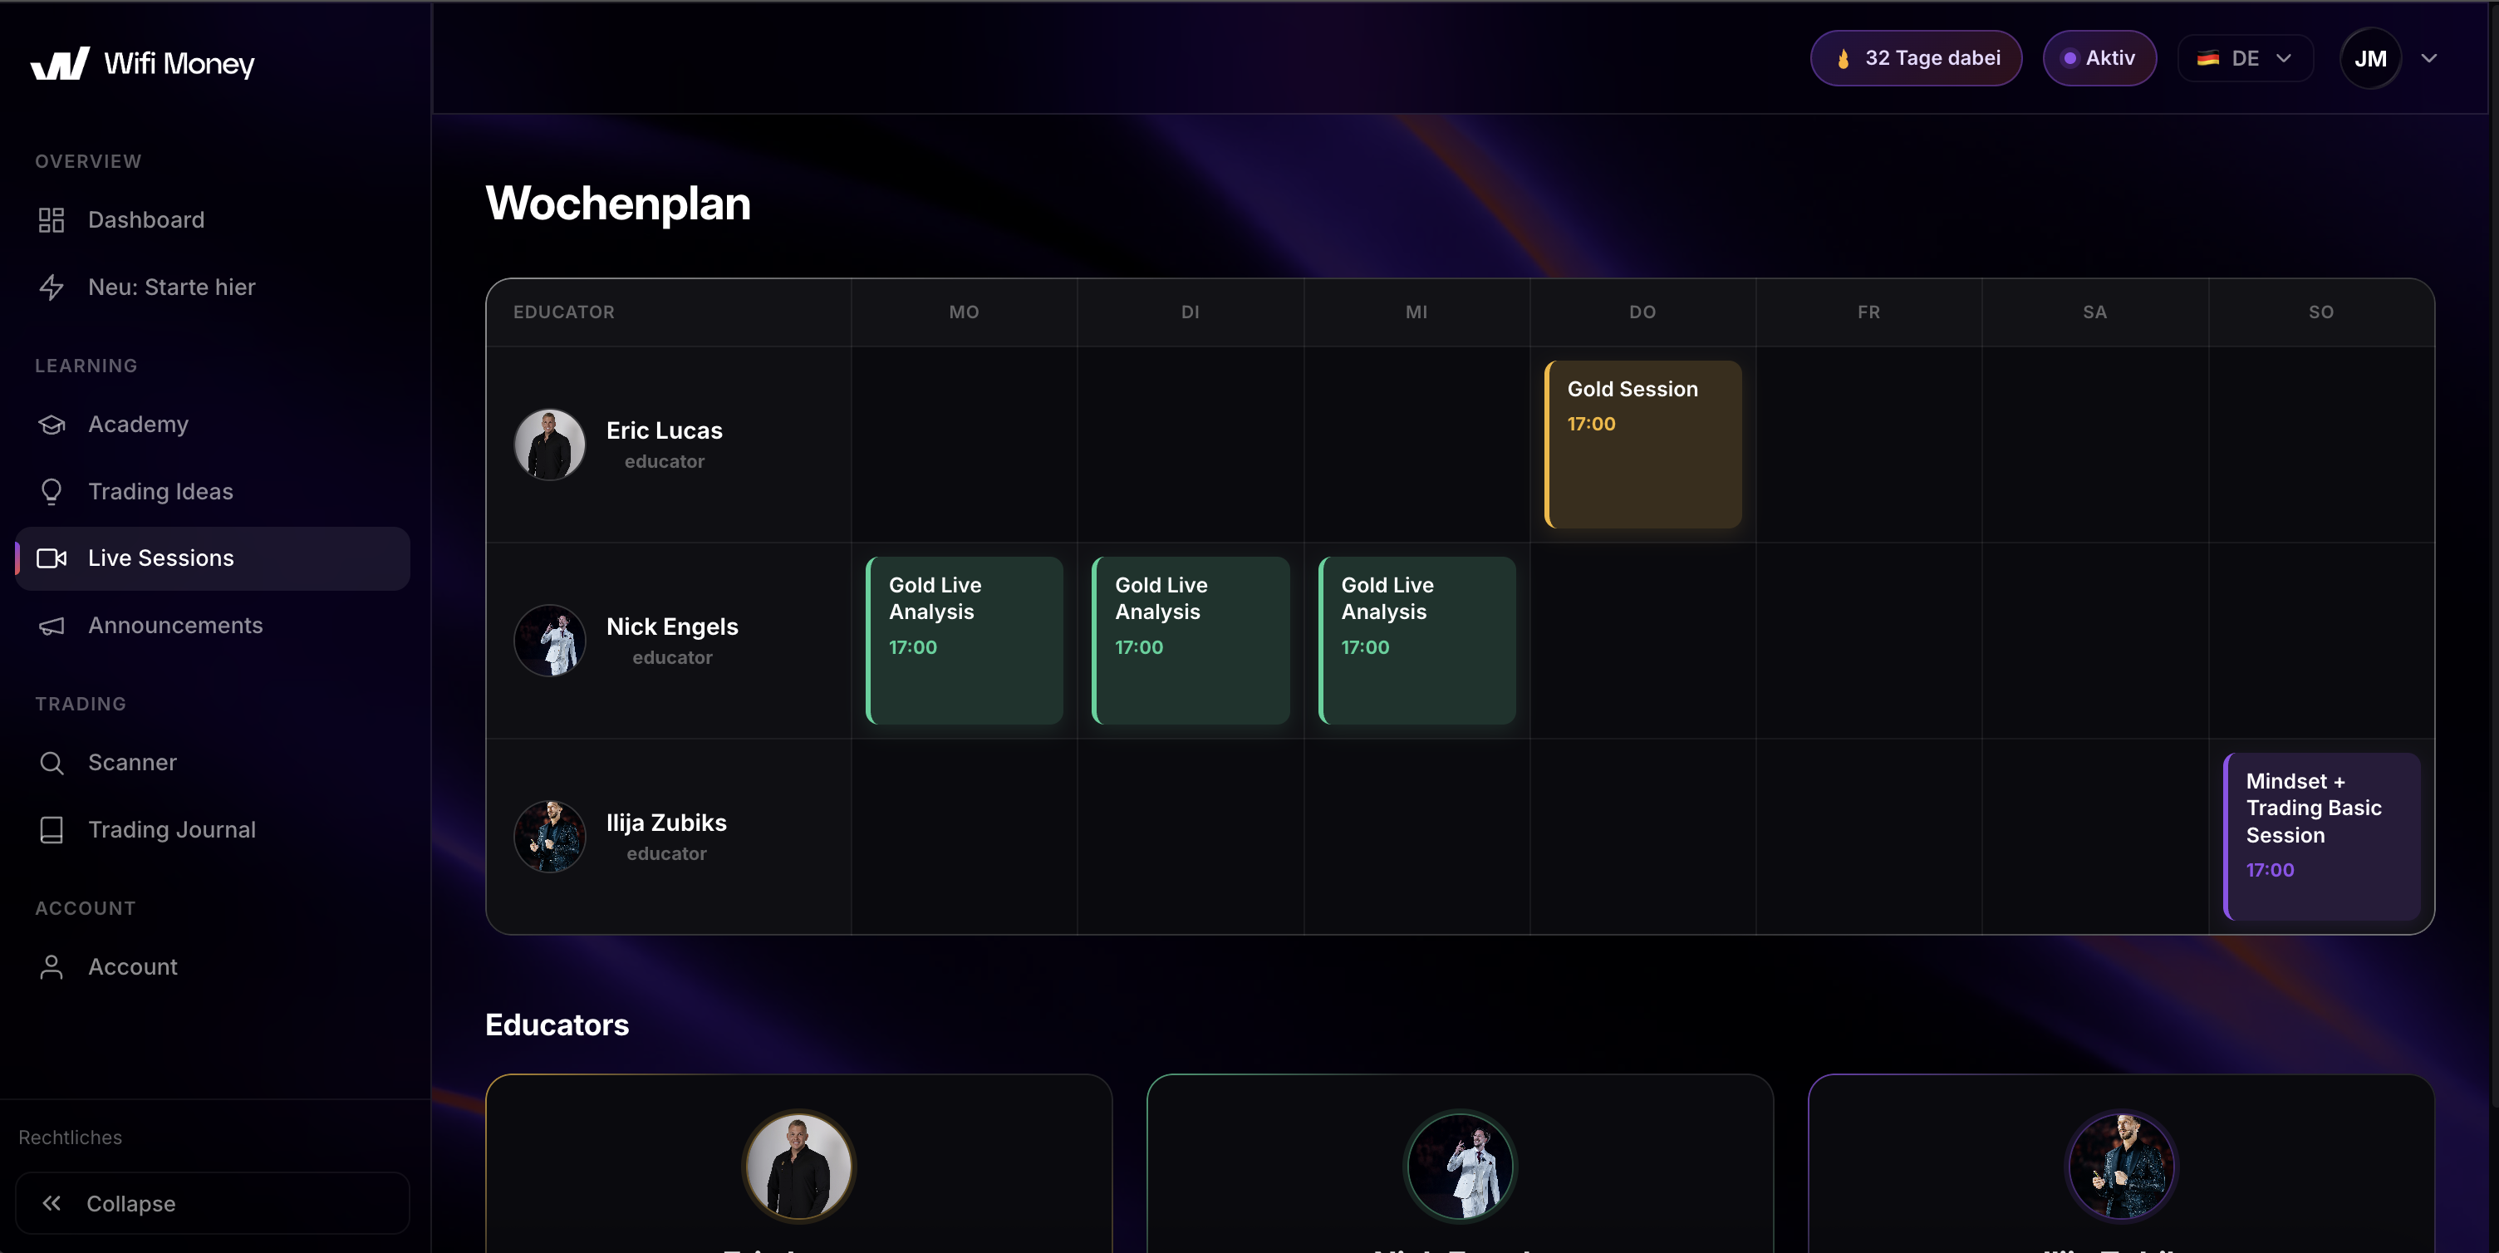
Task: Click the Live Sessions camera icon
Action: point(52,558)
